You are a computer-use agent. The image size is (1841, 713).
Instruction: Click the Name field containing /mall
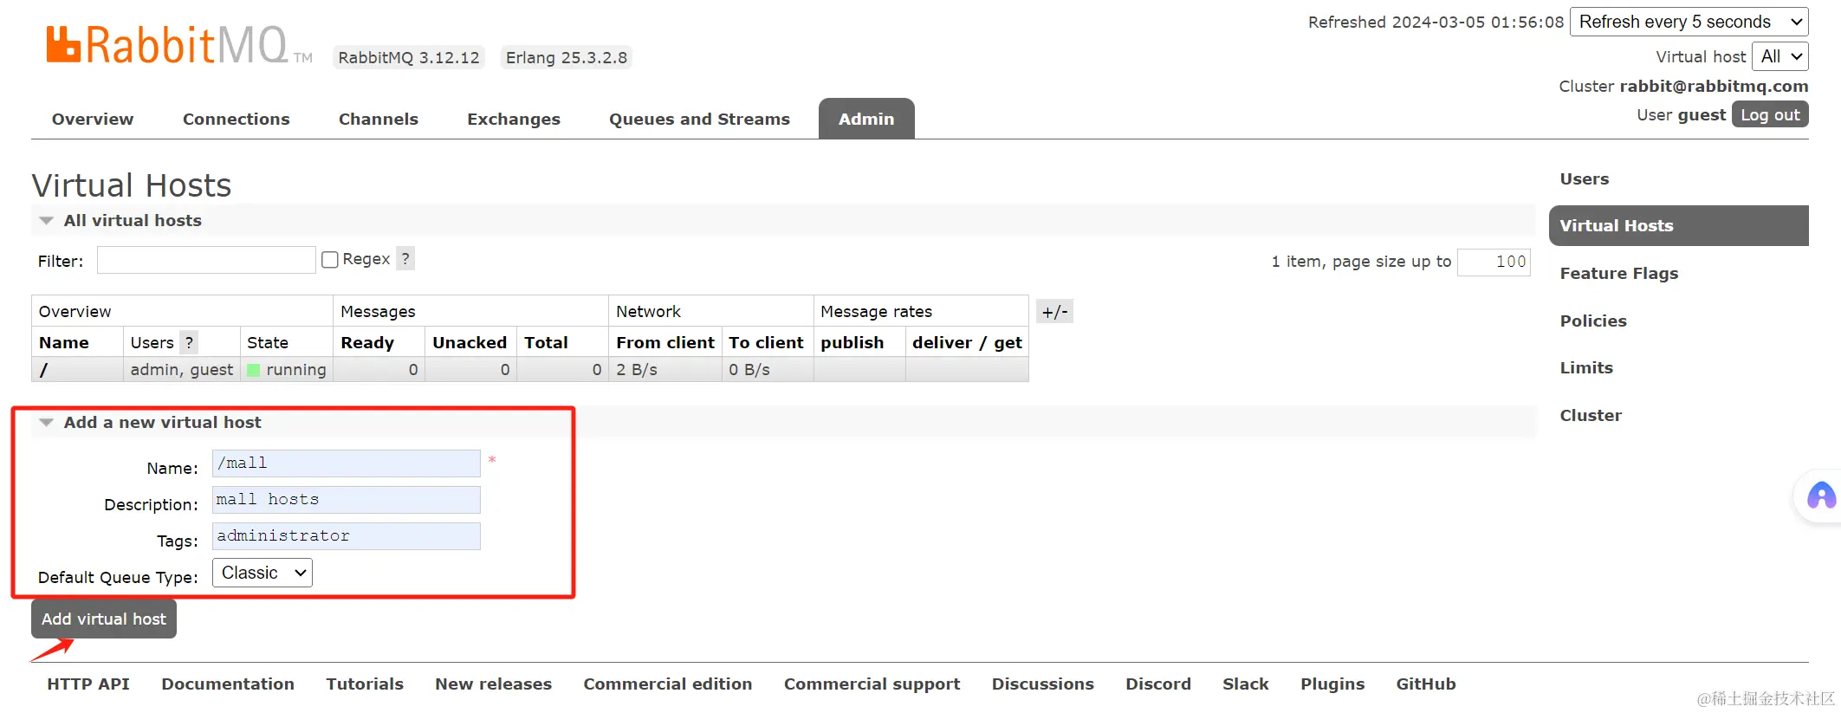point(346,463)
